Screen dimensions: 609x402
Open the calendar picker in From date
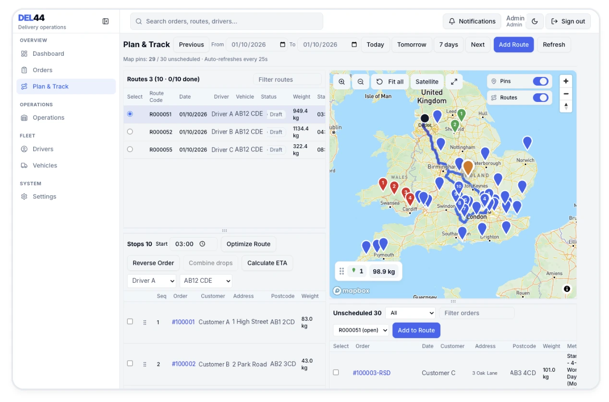coord(282,45)
